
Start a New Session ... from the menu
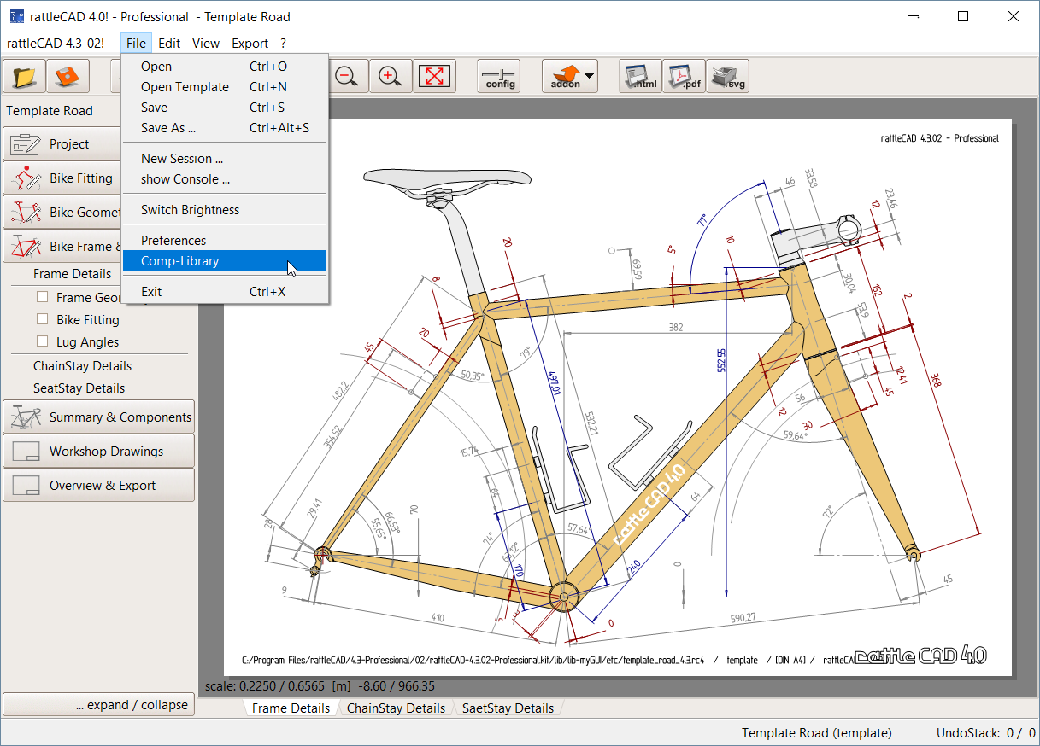pyautogui.click(x=226, y=159)
